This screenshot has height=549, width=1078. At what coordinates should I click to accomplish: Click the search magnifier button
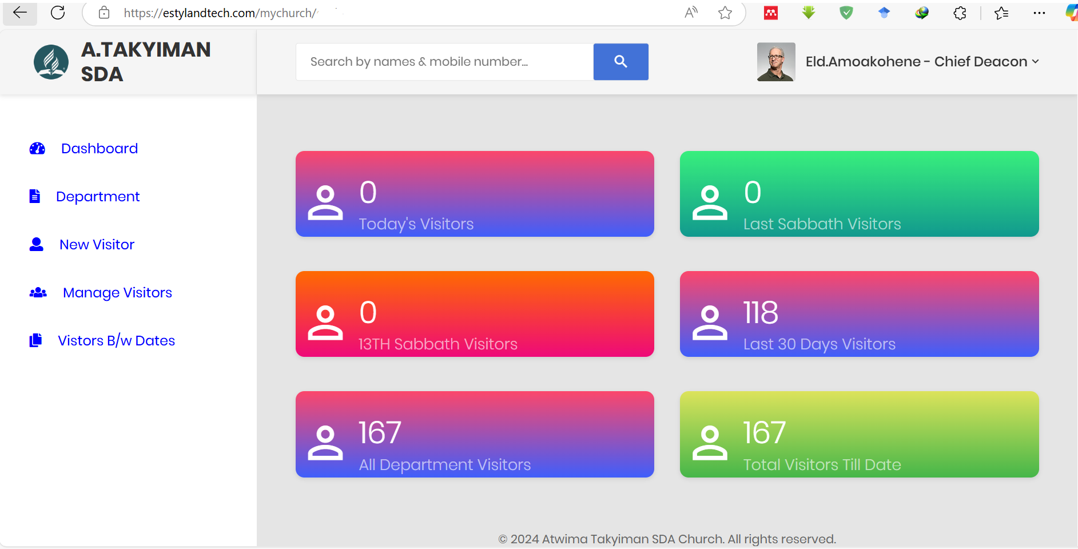(x=620, y=61)
